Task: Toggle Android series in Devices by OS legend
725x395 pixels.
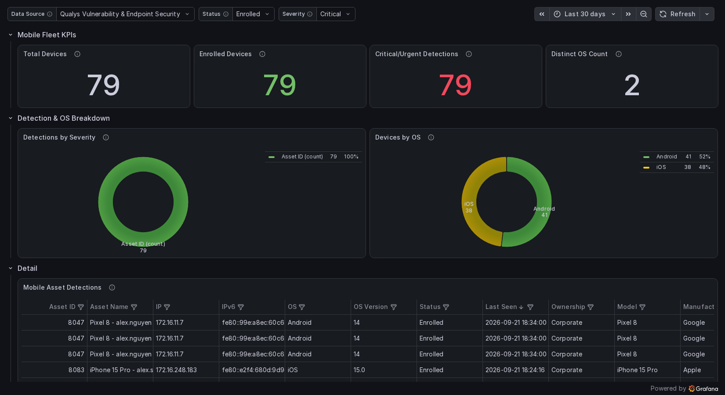Action: click(666, 157)
